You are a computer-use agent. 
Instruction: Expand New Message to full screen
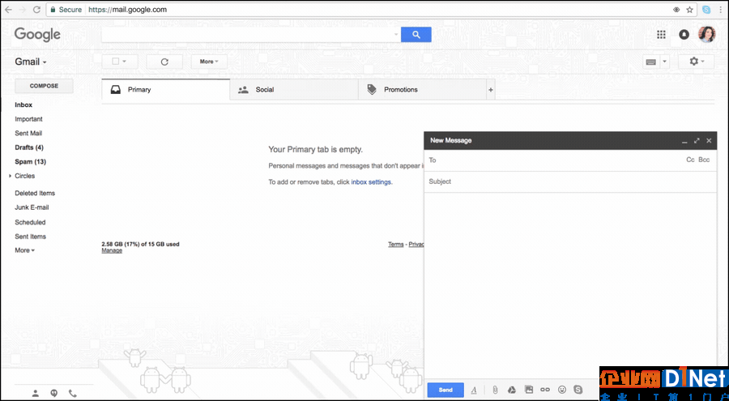pyautogui.click(x=697, y=140)
